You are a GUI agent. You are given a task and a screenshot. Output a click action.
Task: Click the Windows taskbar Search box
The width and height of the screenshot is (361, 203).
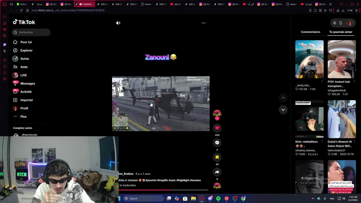coord(143,198)
